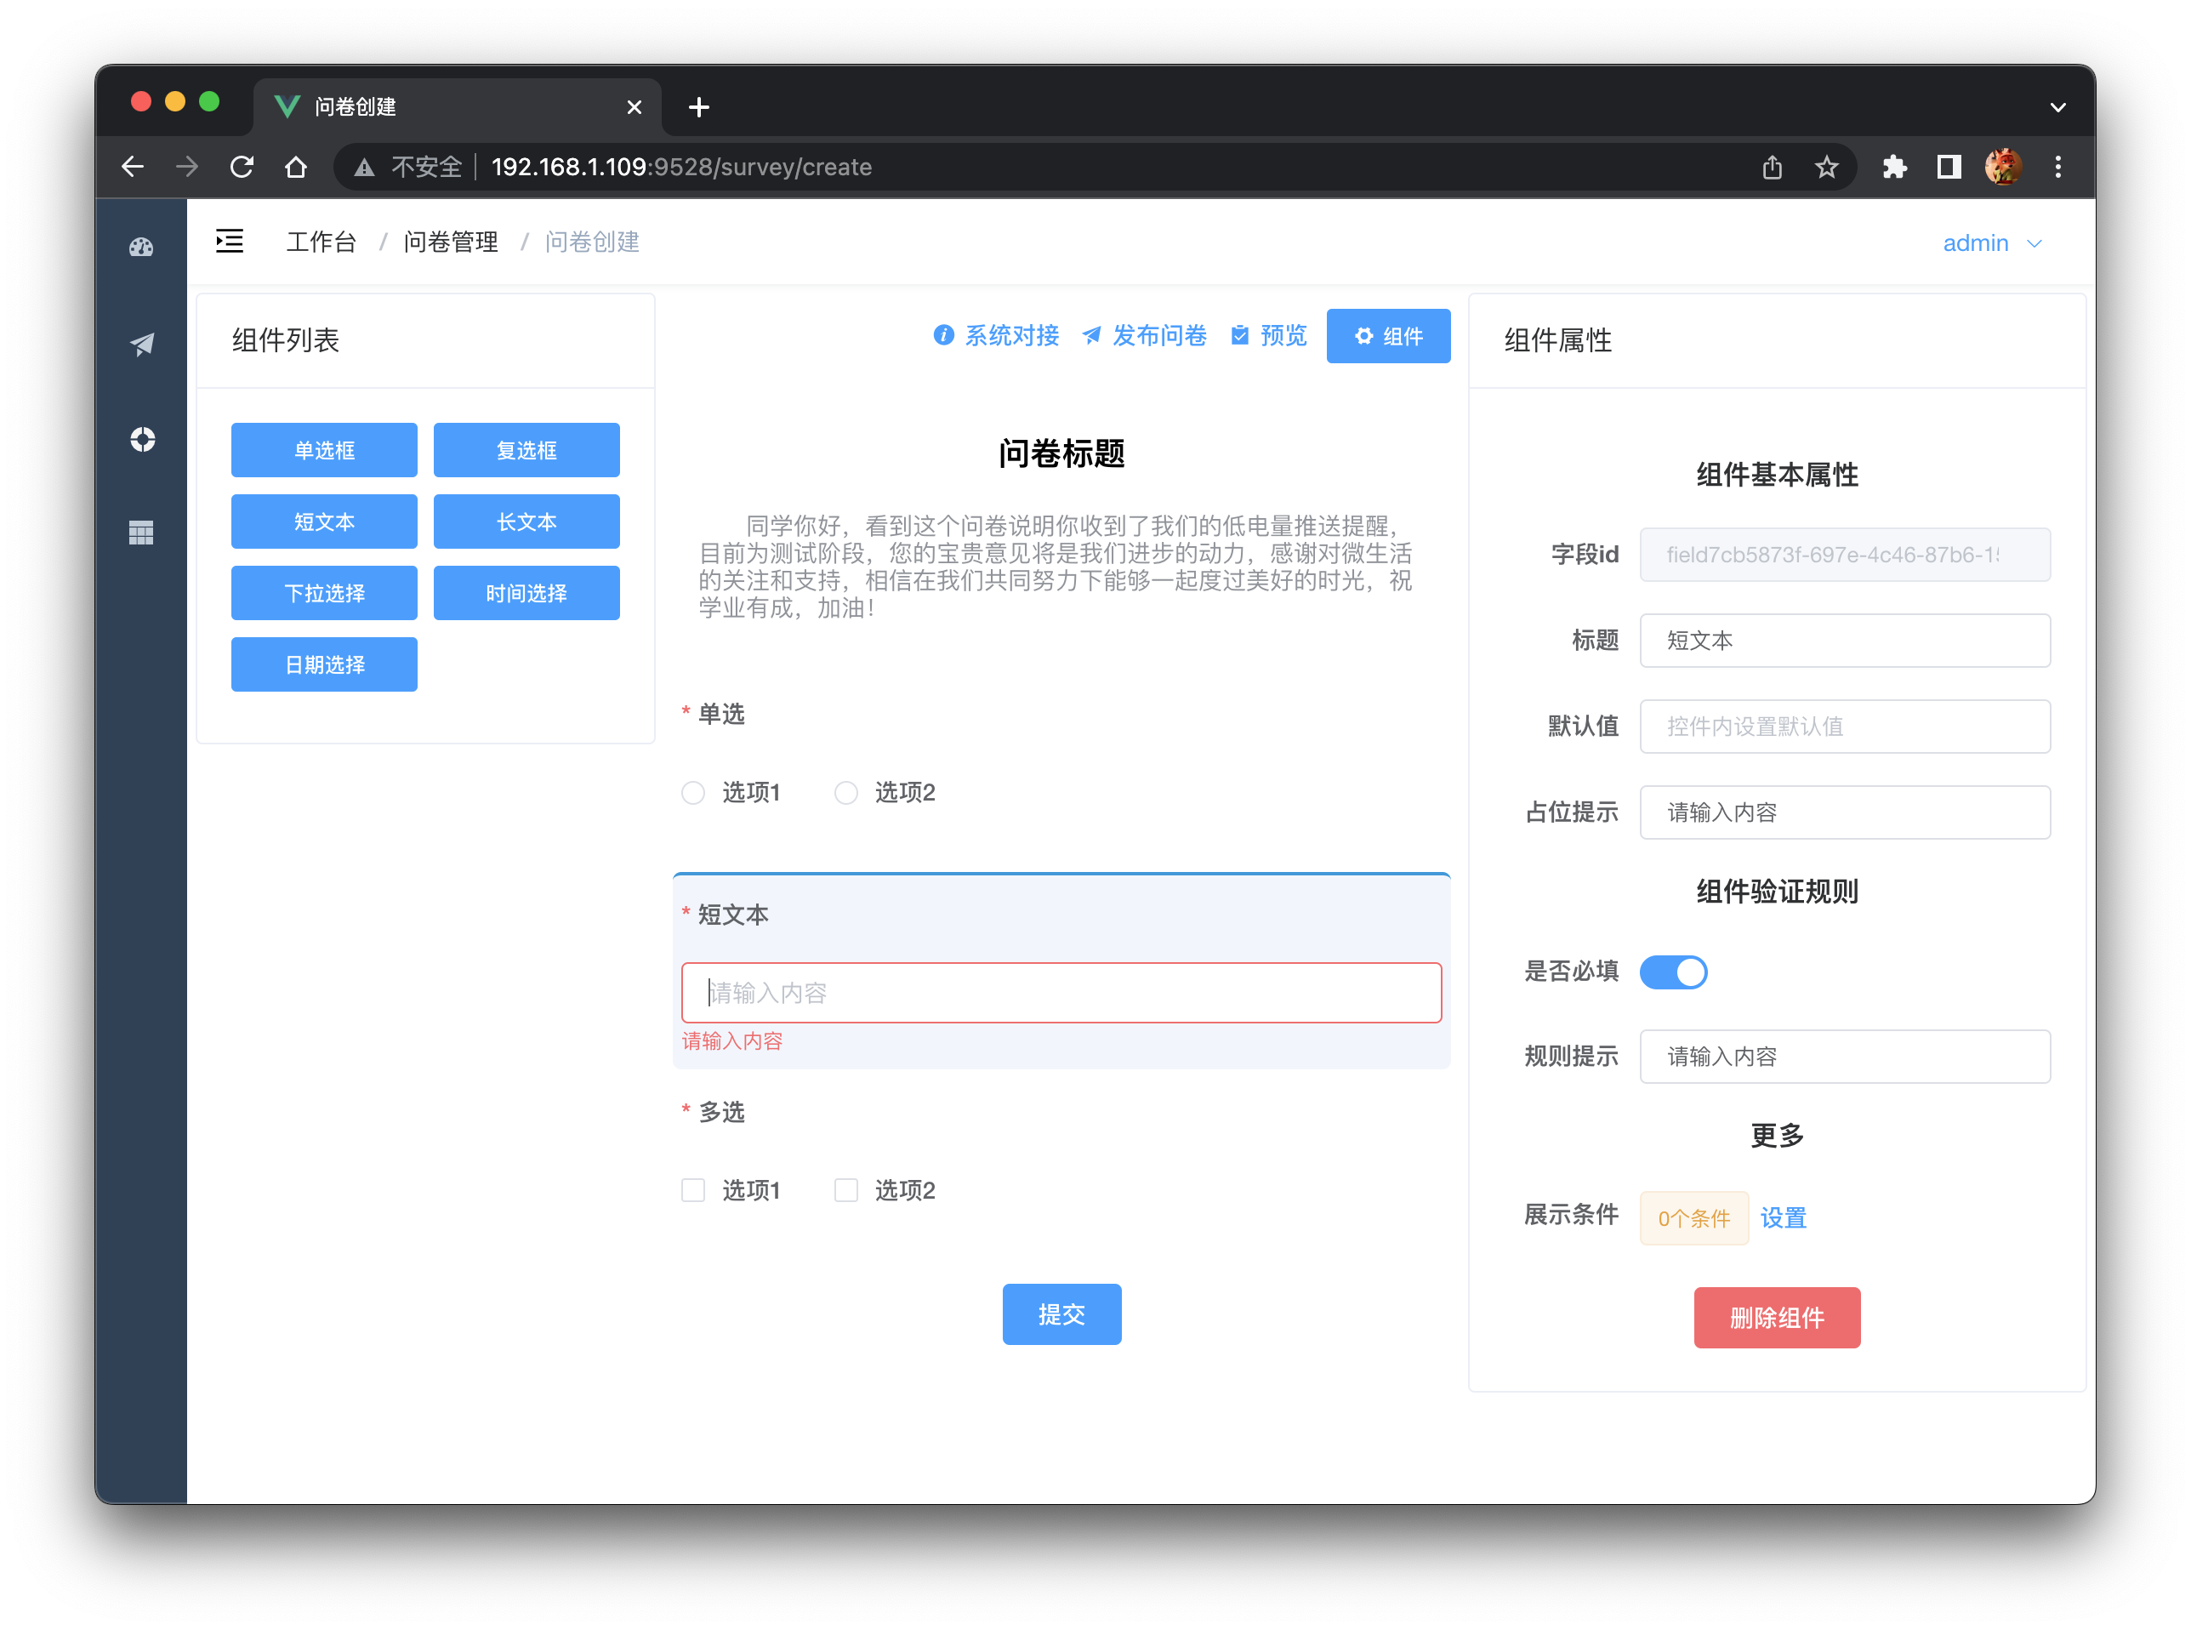
Task: Click the lifebuoy sidebar icon
Action: click(x=142, y=439)
